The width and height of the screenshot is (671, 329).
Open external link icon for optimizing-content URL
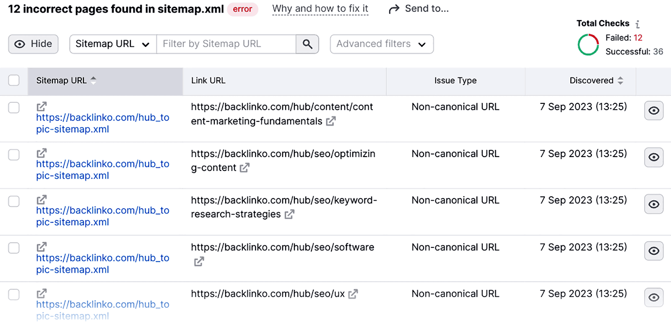coord(244,168)
